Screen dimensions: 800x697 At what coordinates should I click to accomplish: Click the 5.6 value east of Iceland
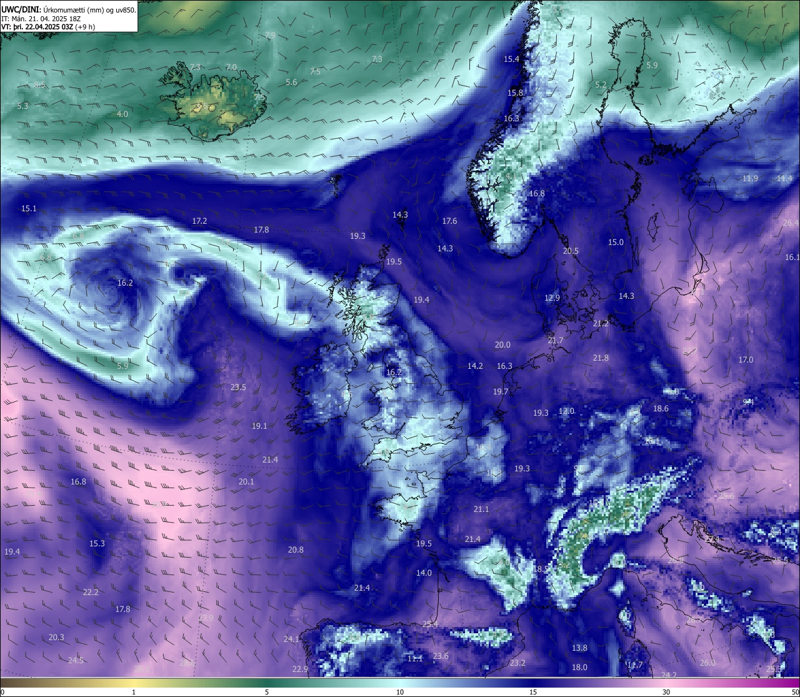(x=291, y=83)
